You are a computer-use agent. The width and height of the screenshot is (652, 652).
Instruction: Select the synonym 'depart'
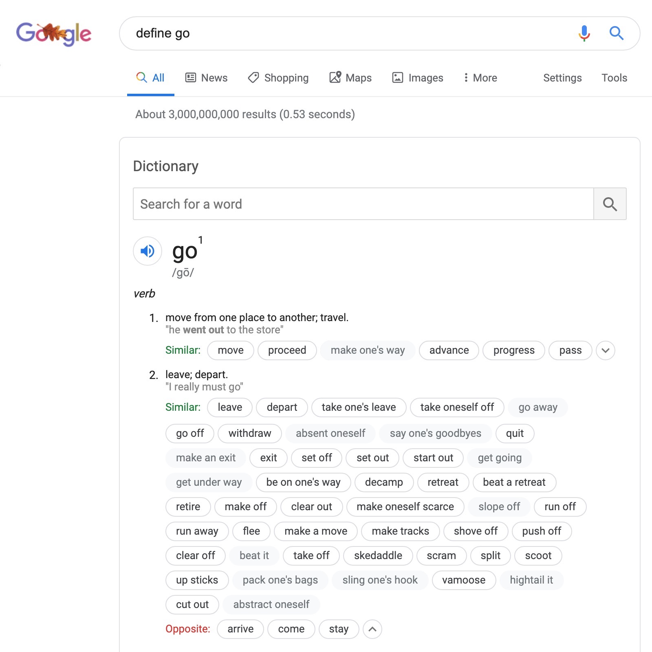[x=282, y=407]
